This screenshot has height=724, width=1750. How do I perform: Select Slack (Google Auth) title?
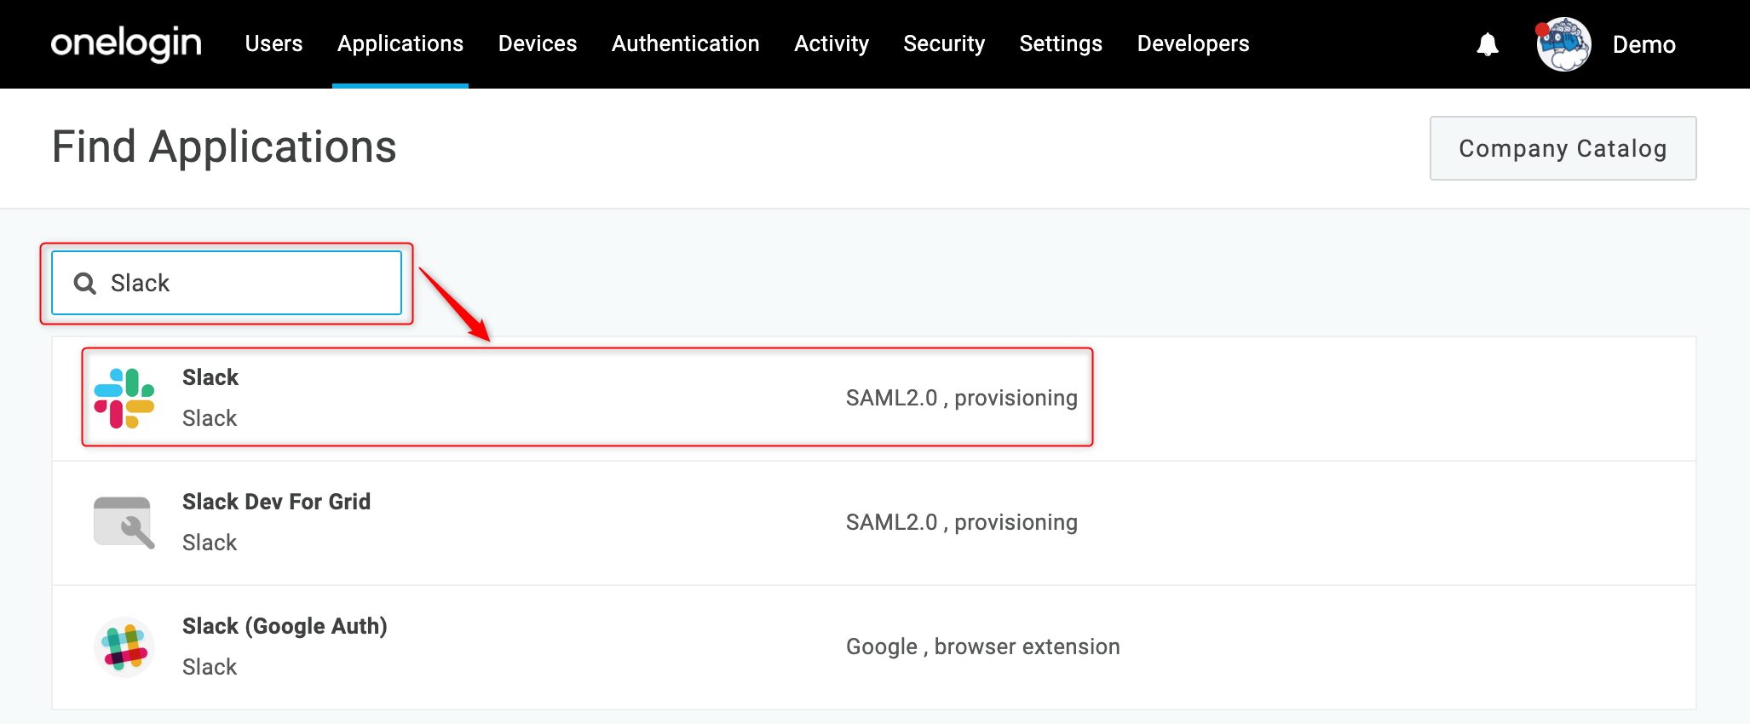[285, 627]
